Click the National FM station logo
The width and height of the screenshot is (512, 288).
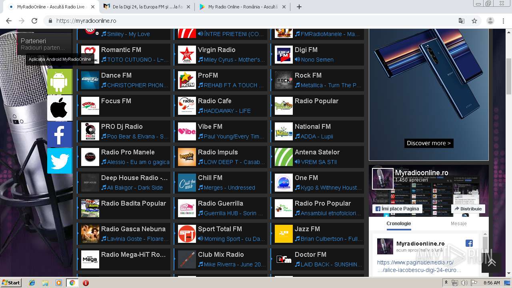(284, 131)
